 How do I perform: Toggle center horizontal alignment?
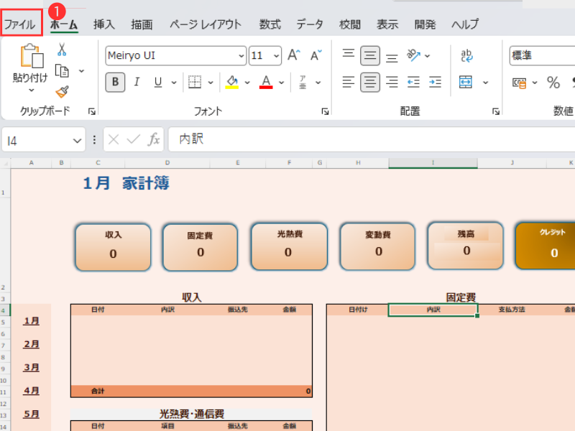(370, 83)
